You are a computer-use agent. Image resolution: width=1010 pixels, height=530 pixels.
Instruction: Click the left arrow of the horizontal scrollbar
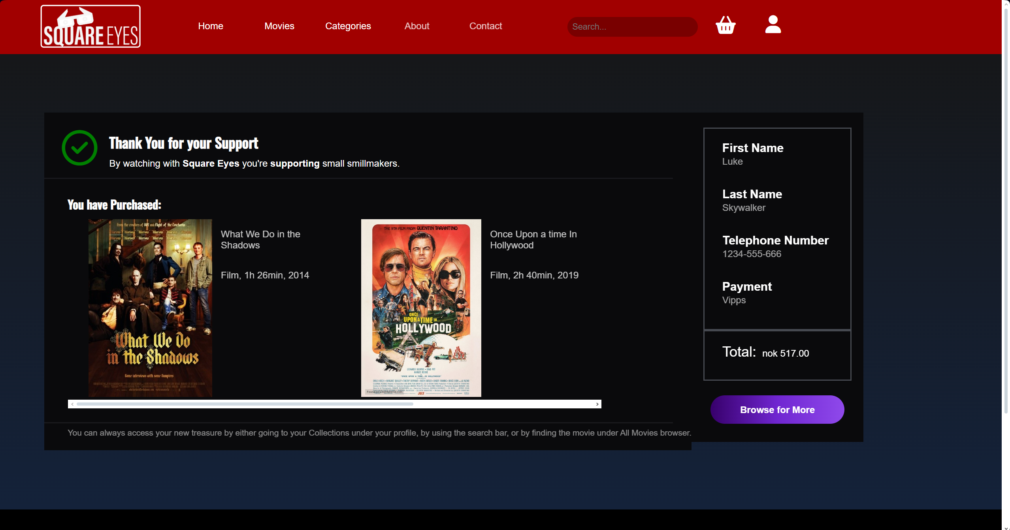pos(72,404)
